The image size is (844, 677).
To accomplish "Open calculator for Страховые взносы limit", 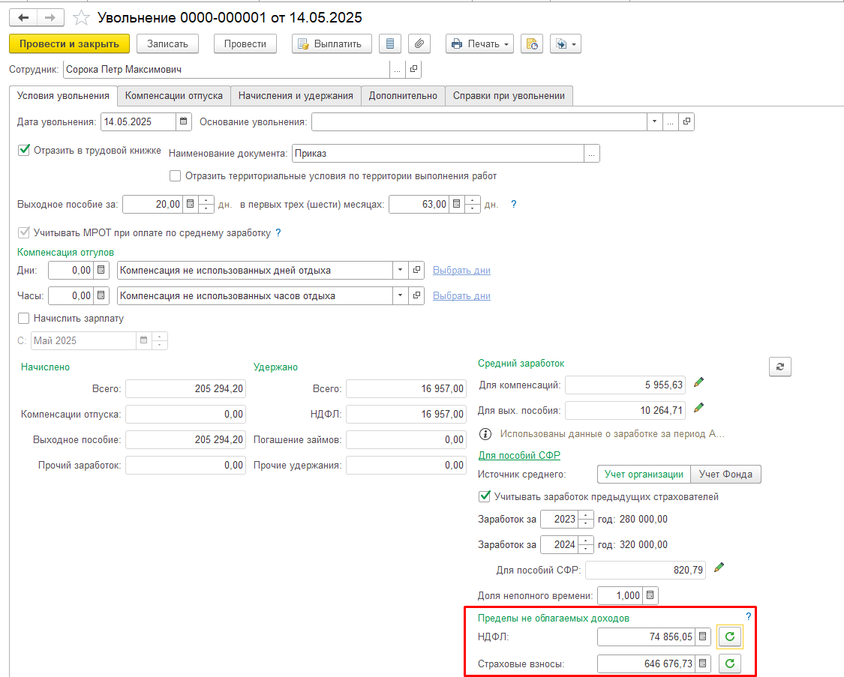I will click(x=703, y=664).
